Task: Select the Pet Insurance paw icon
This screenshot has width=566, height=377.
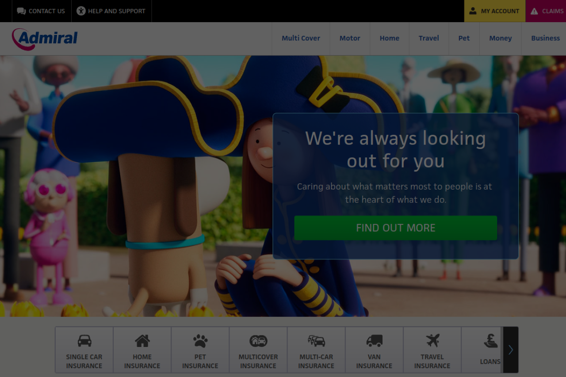Action: click(200, 341)
